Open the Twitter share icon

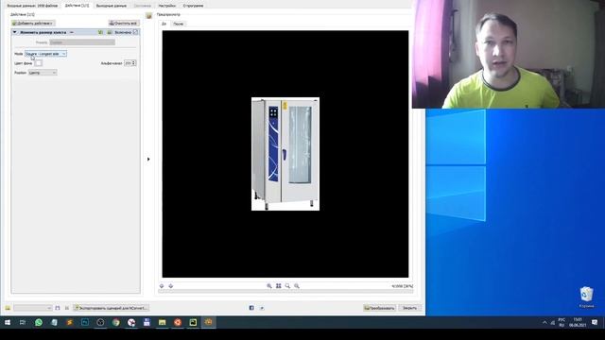[262, 308]
